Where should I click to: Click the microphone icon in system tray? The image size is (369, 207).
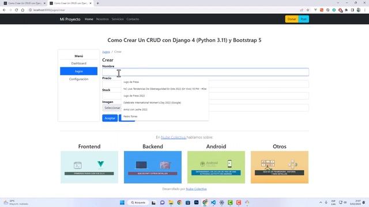coord(326,202)
